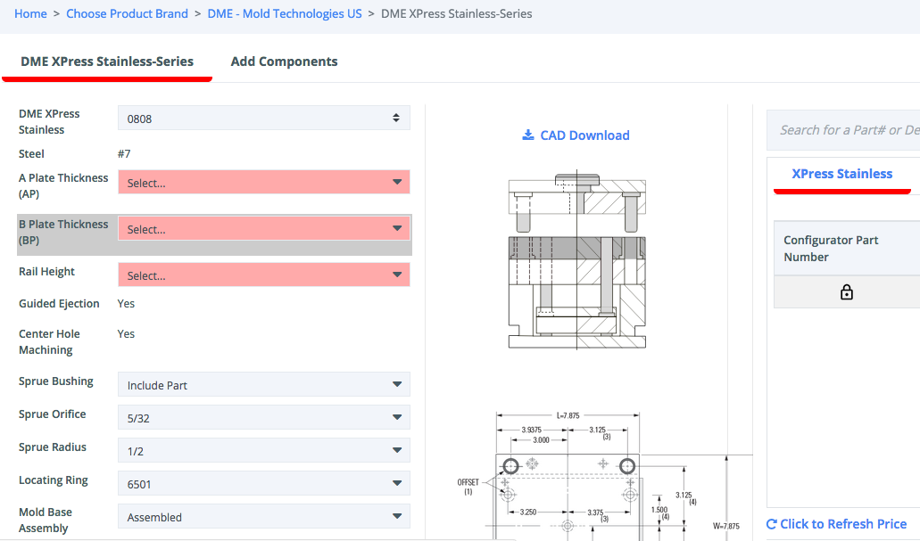Click the Click to Refresh Price link
Image resolution: width=920 pixels, height=541 pixels.
point(837,524)
